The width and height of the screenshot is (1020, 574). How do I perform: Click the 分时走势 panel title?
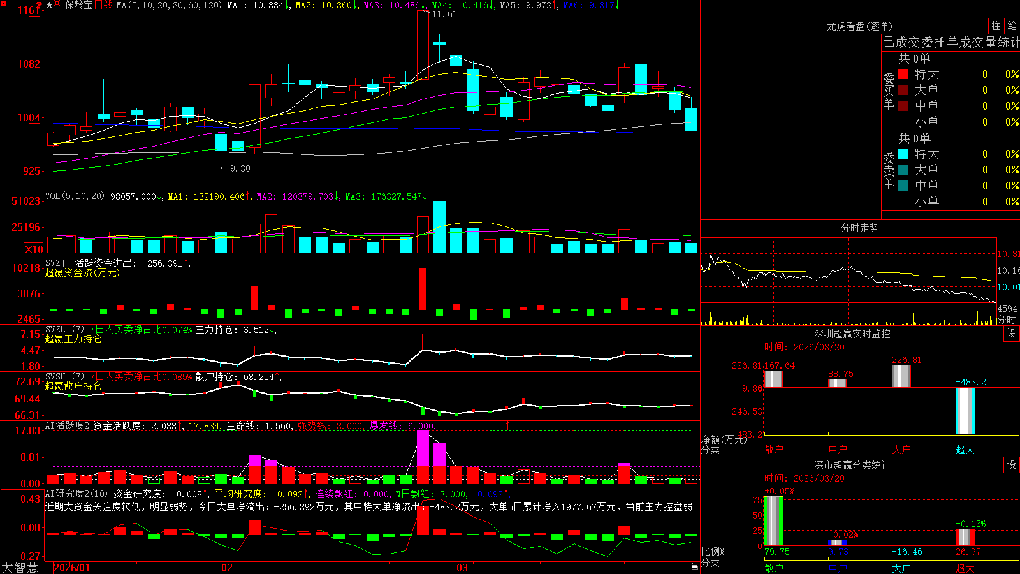coord(859,228)
